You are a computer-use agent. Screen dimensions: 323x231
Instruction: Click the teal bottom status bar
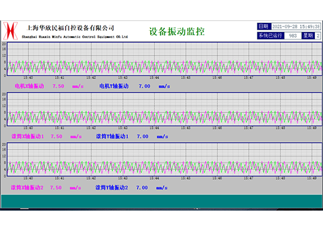coord(162,201)
